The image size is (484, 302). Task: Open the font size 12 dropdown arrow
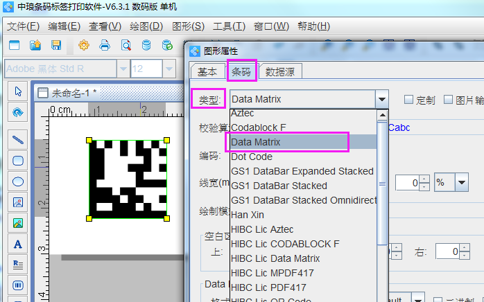(x=169, y=69)
